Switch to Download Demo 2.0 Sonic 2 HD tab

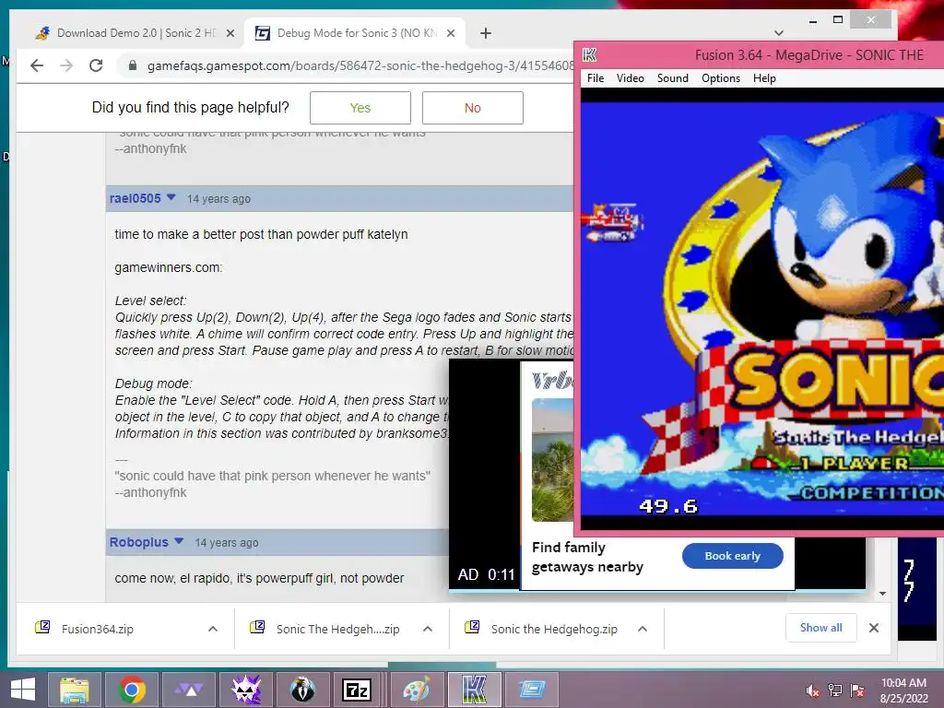[136, 33]
